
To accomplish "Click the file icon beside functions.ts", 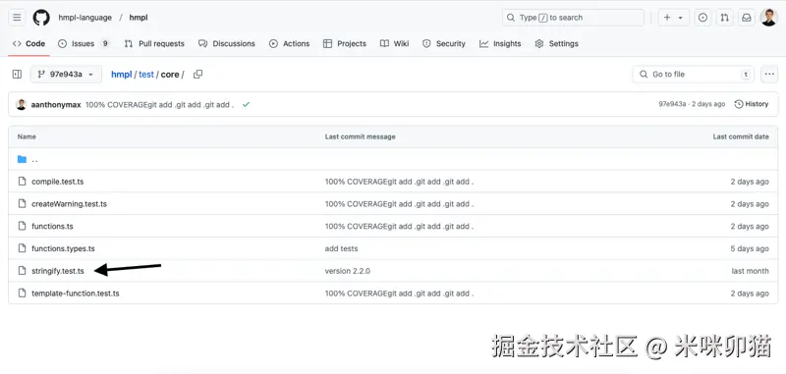I will [22, 226].
